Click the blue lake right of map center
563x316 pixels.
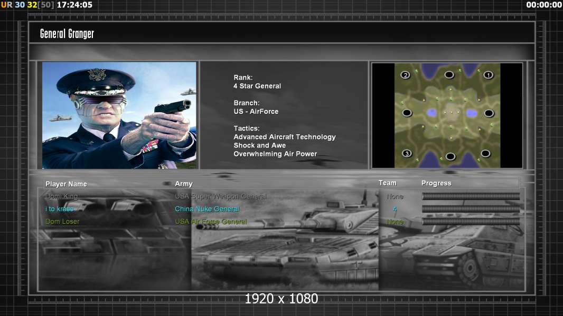[x=472, y=113]
